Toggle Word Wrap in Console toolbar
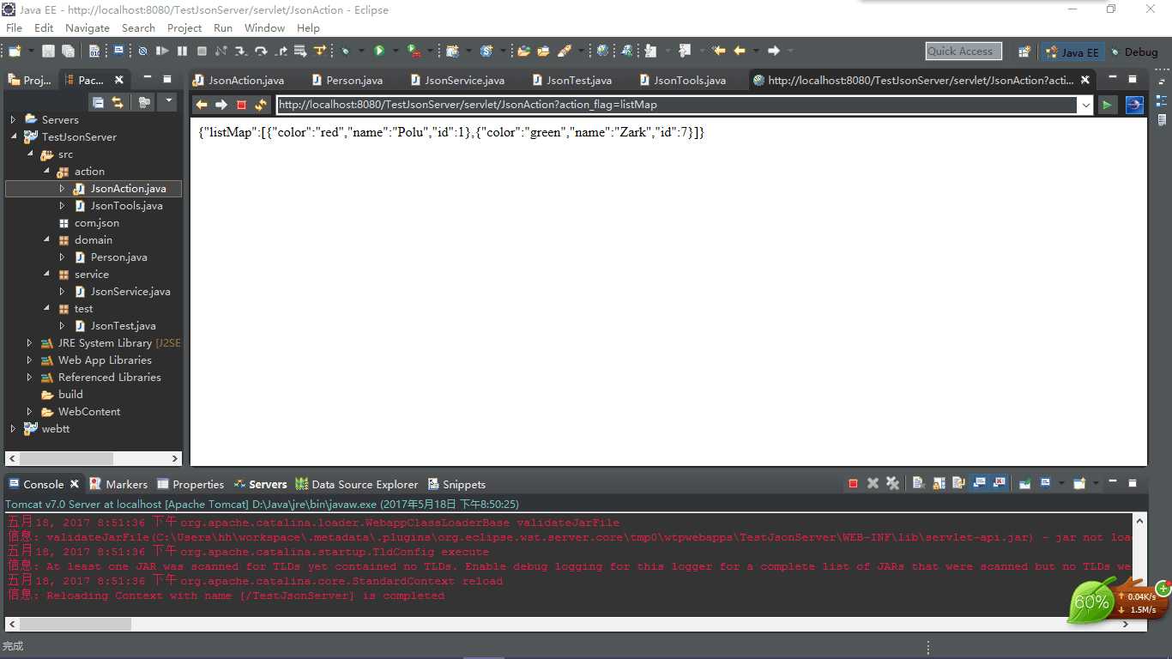 [x=958, y=484]
